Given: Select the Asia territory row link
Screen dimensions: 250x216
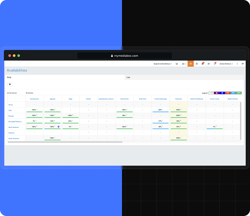Looking at the screenshot, I should pos(10,110).
